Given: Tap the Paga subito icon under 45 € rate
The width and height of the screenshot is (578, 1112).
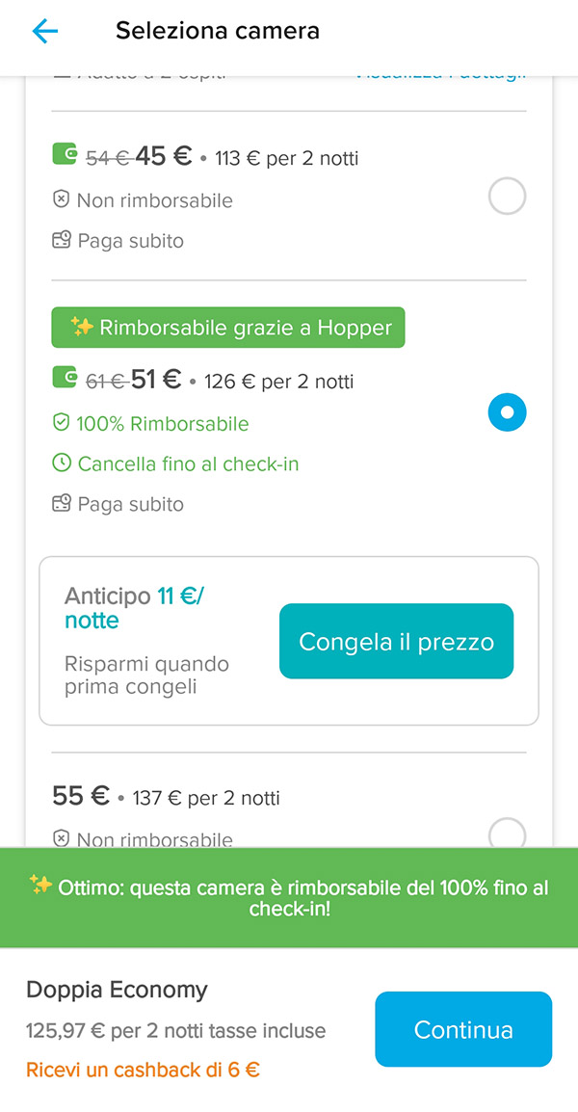Looking at the screenshot, I should click(x=62, y=240).
